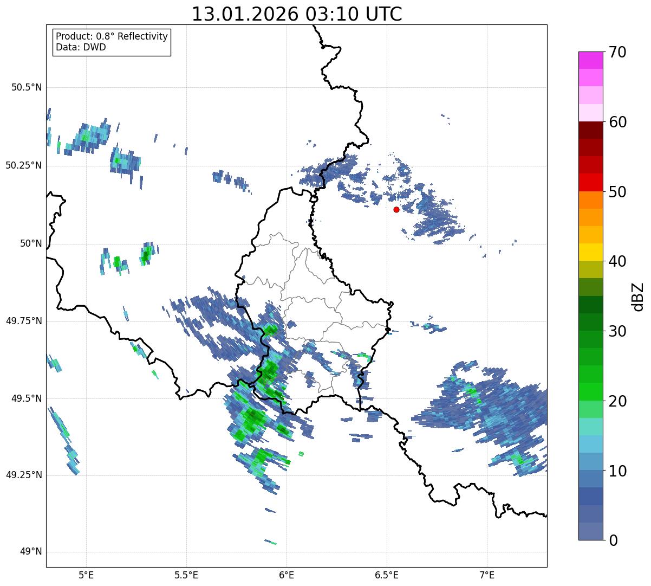Screen dimensions: 651x586
Task: Click the '49.75°N' latitude label
Action: click(24, 321)
